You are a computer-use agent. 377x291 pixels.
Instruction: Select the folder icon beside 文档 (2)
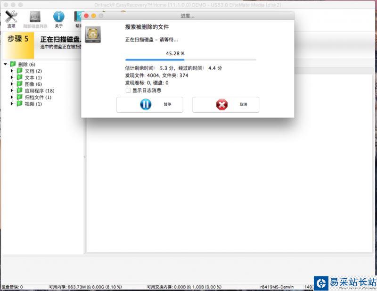[x=19, y=71]
